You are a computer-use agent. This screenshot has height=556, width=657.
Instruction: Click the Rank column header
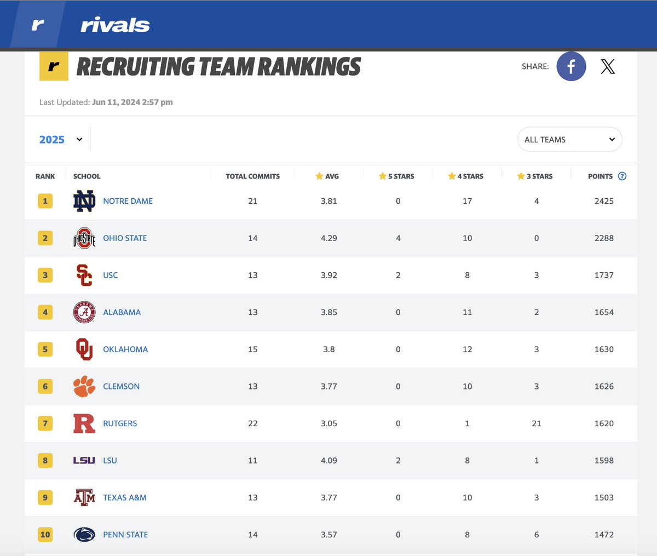(45, 176)
